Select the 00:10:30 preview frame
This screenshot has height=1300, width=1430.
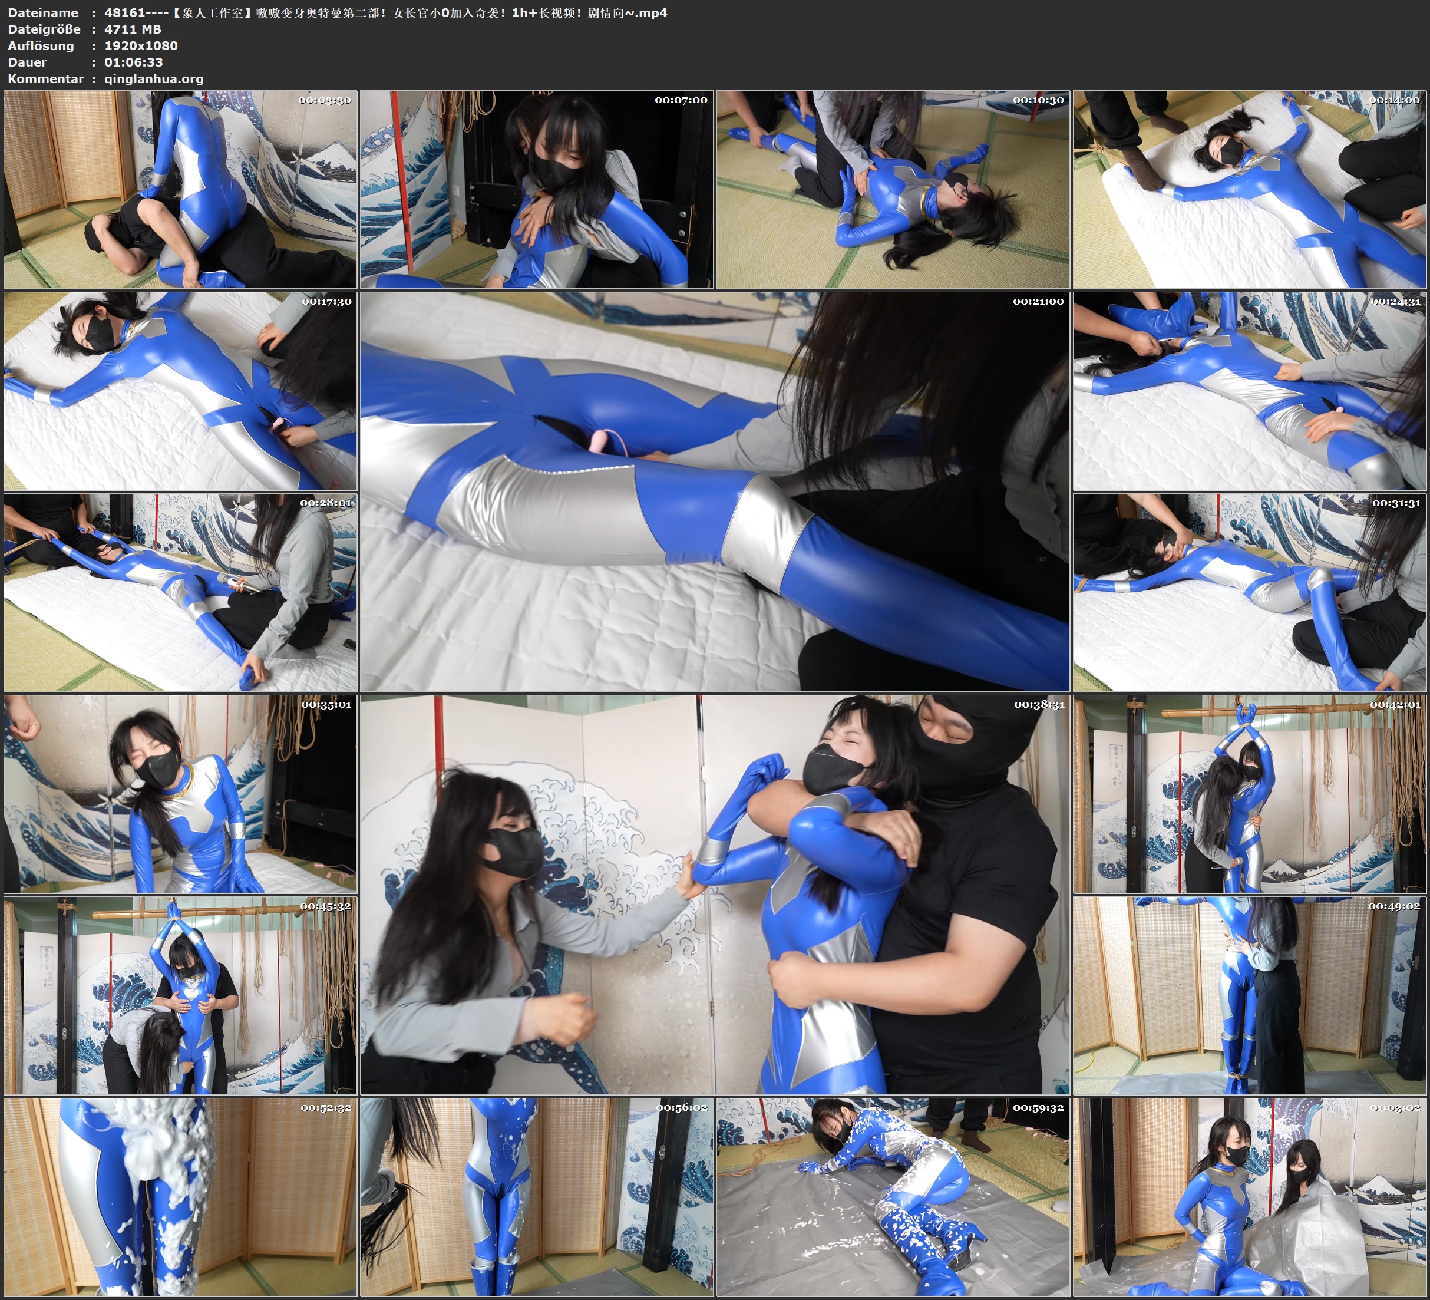(x=893, y=190)
